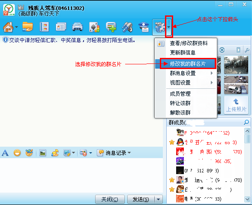This screenshot has height=205, width=252.
Task: Click the group member card icon
Action: pyautogui.click(x=61, y=27)
